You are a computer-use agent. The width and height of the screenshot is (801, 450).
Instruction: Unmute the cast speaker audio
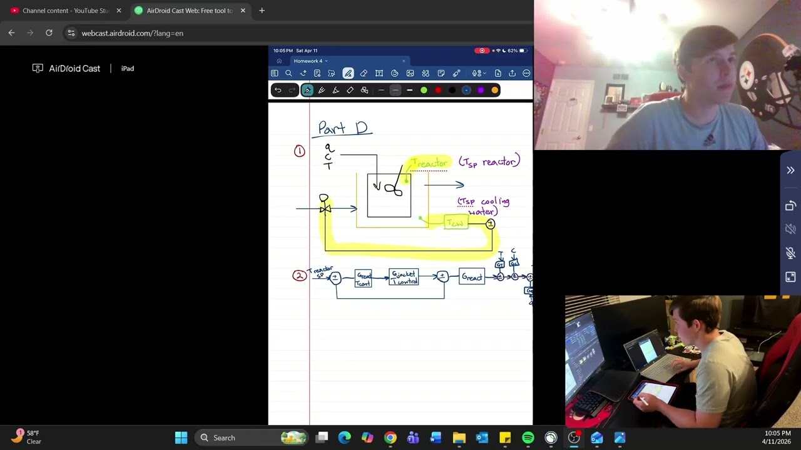click(x=790, y=229)
